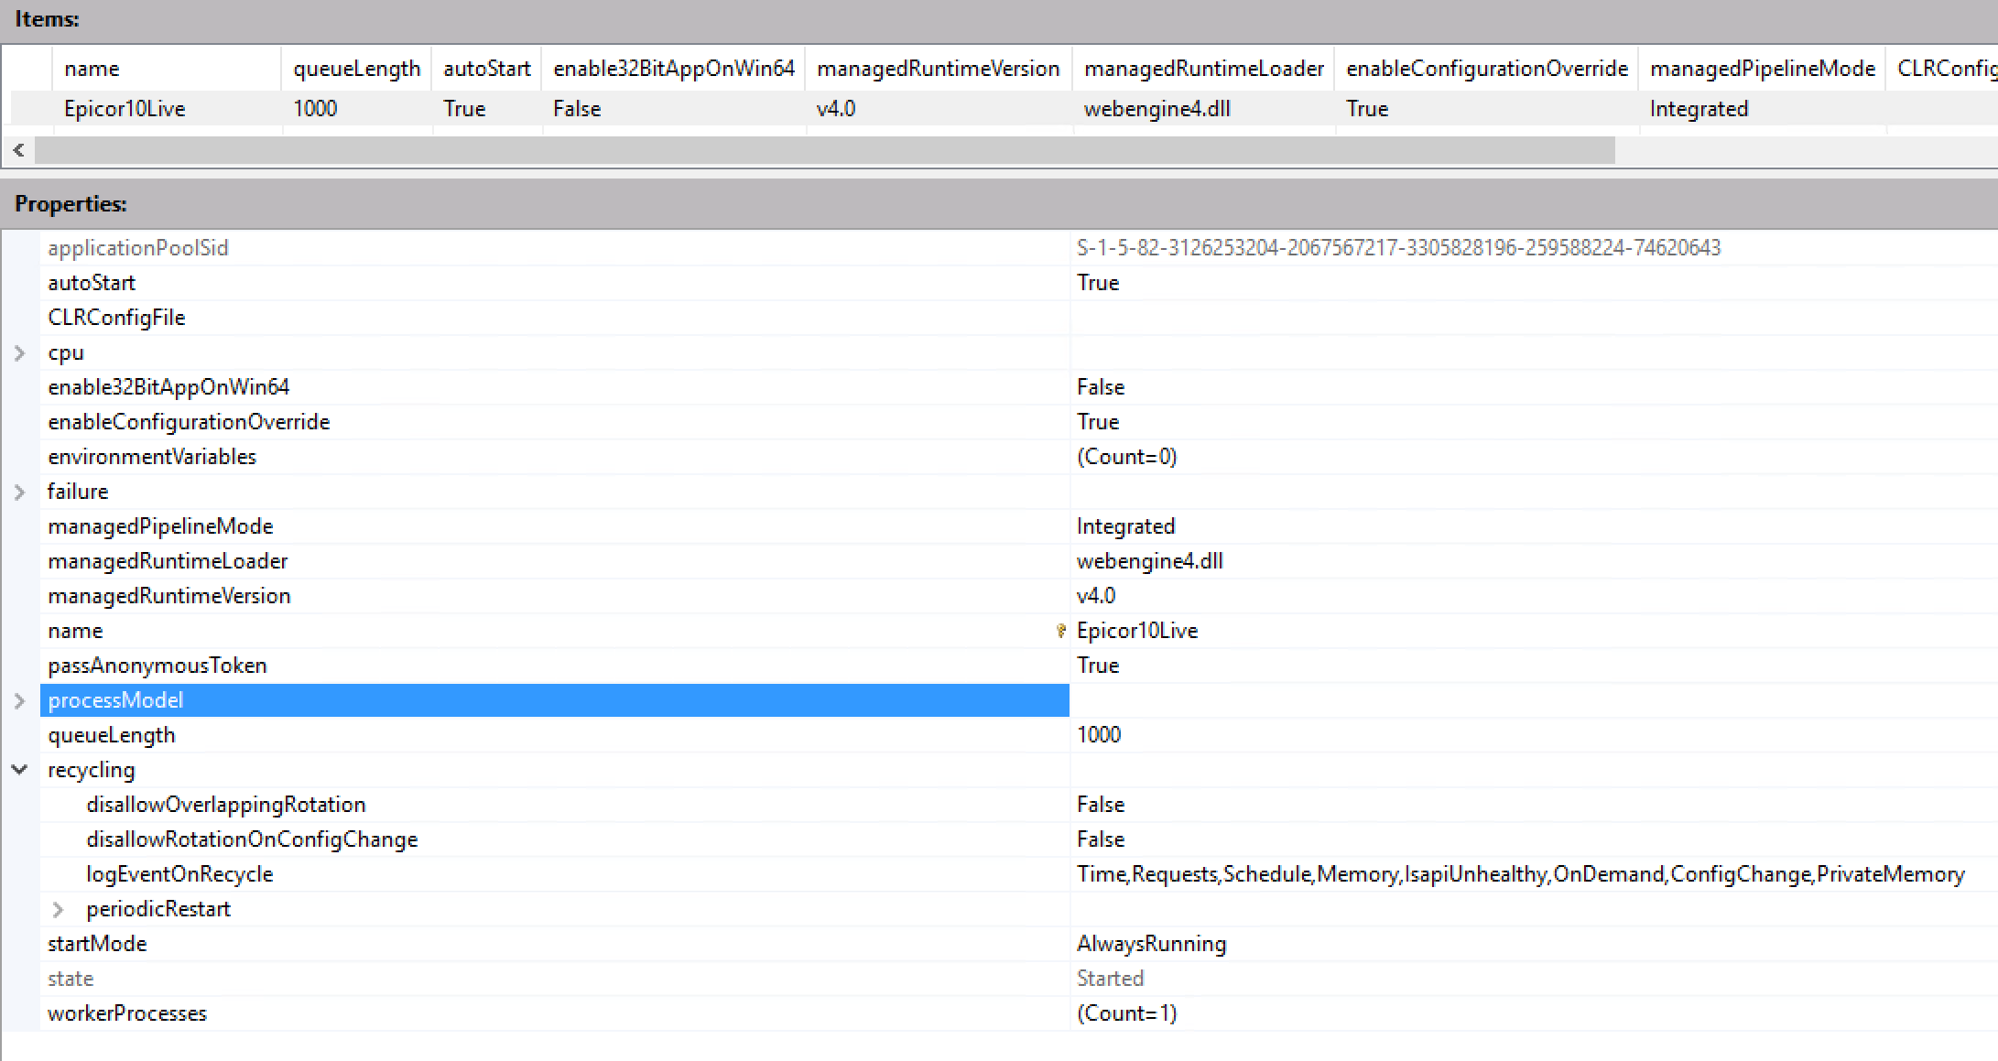The height and width of the screenshot is (1061, 1998).
Task: Expand the failure property group
Action: point(19,493)
